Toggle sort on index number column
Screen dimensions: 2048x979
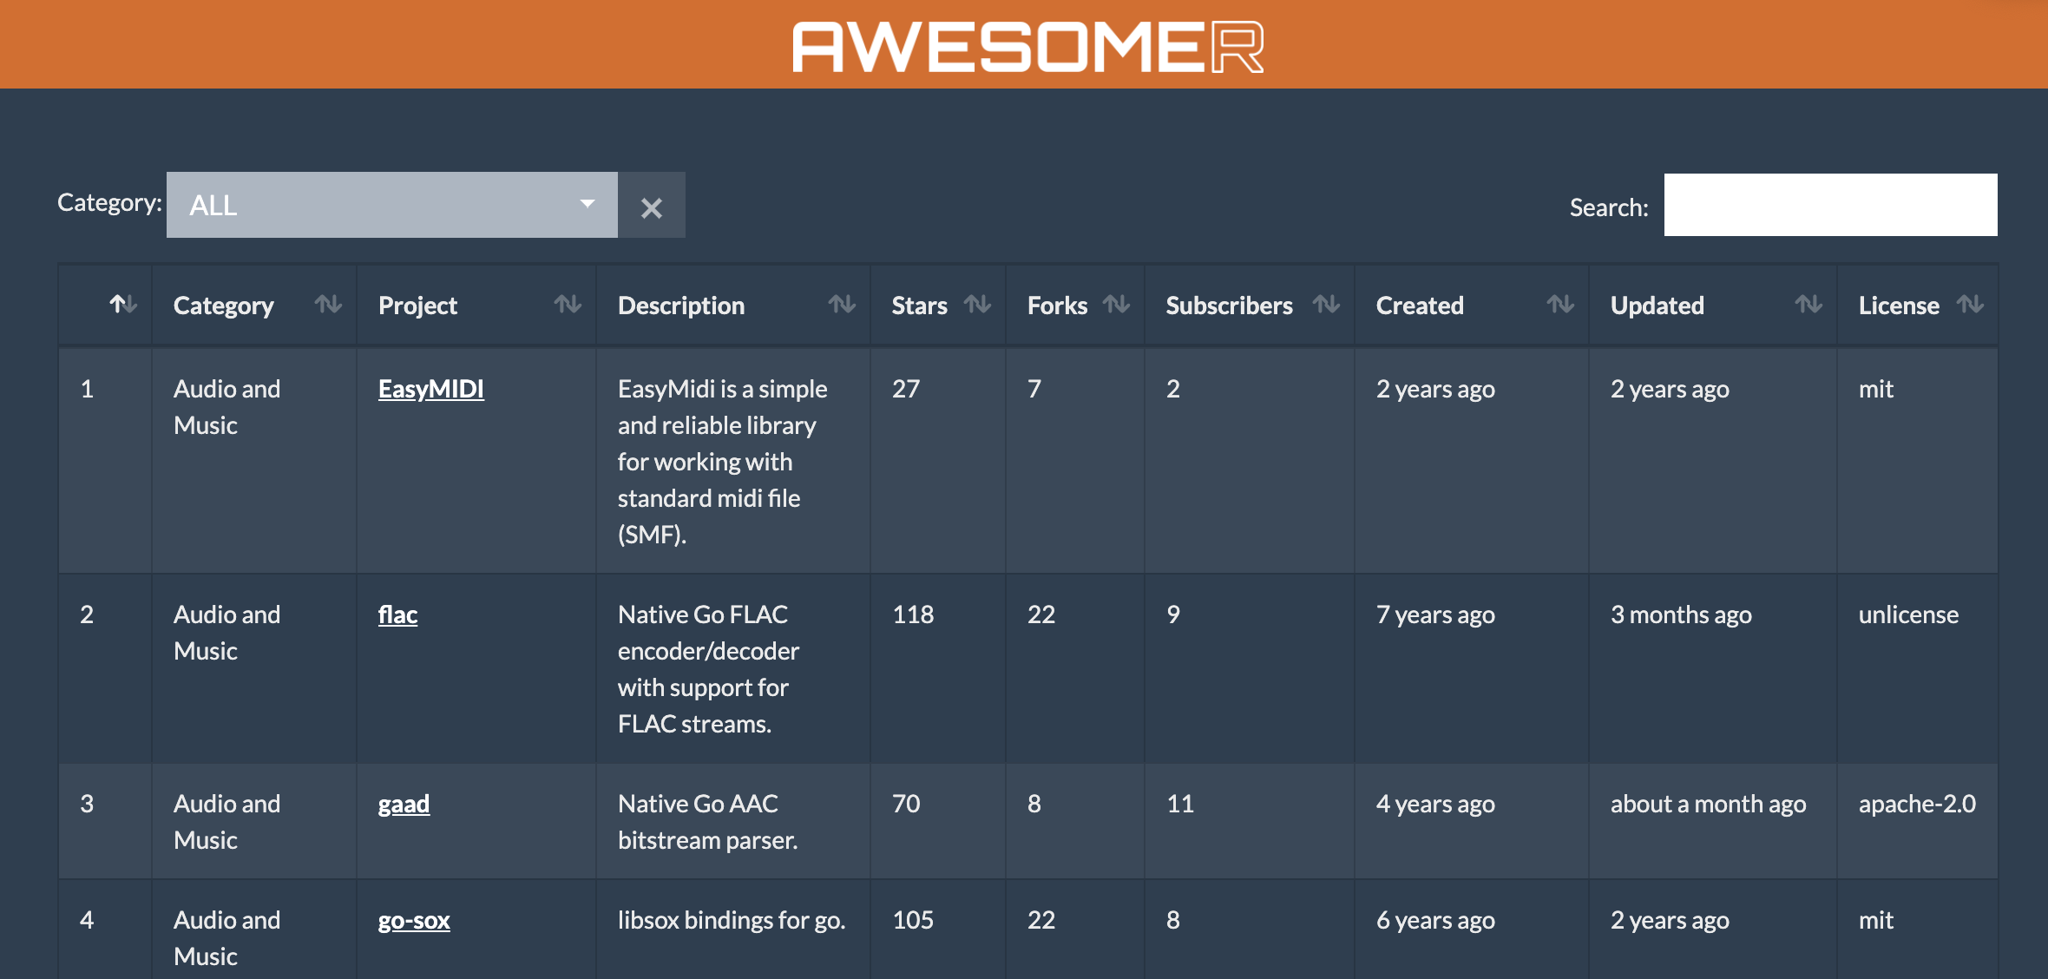click(x=123, y=305)
